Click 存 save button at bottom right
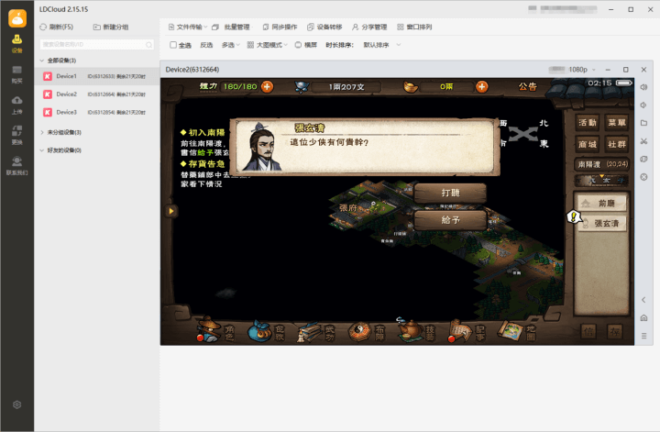The width and height of the screenshot is (660, 432). tap(615, 332)
